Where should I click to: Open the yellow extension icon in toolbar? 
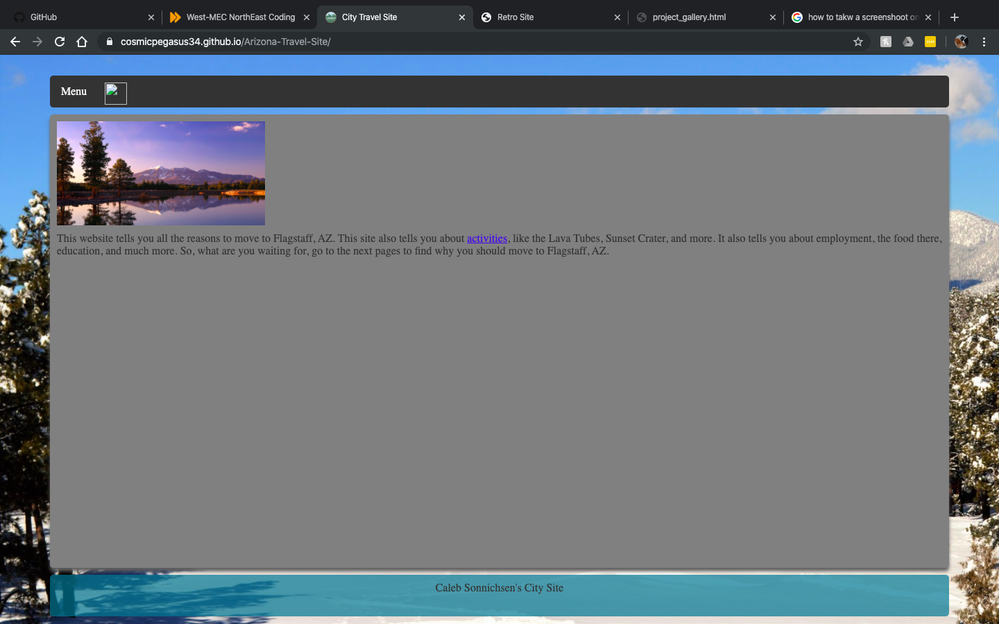coord(930,42)
